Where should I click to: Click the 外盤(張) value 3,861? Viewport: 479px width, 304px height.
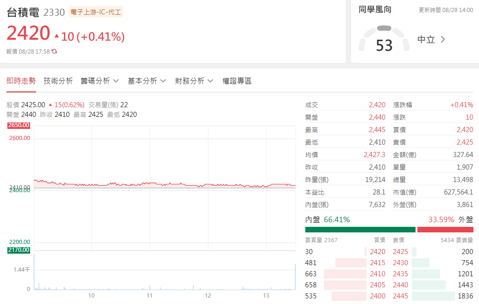pyautogui.click(x=465, y=205)
